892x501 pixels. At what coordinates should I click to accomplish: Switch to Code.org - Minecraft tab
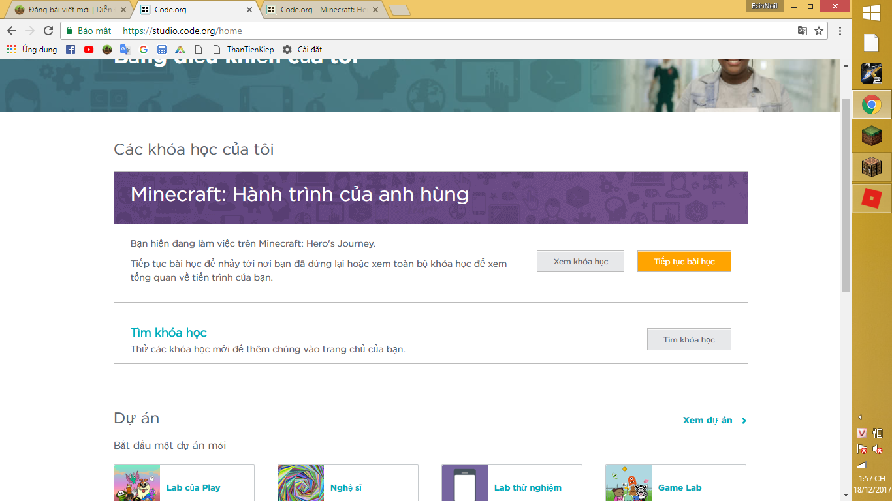pos(323,10)
